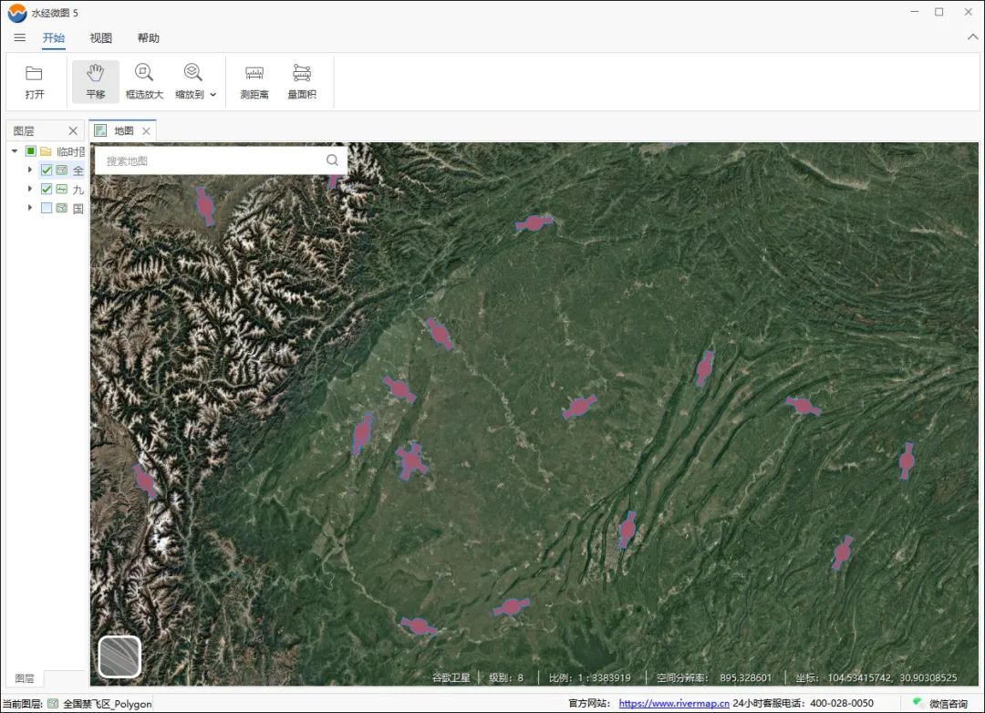Expand the 国 layer tree node
The width and height of the screenshot is (985, 713).
(x=29, y=207)
